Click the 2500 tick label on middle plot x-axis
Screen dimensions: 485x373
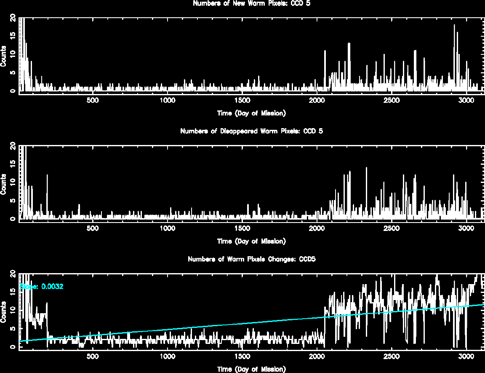pos(392,228)
